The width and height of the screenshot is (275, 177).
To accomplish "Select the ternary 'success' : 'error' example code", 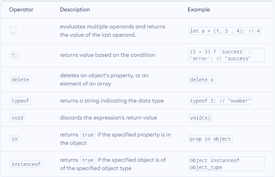I will pos(227,55).
